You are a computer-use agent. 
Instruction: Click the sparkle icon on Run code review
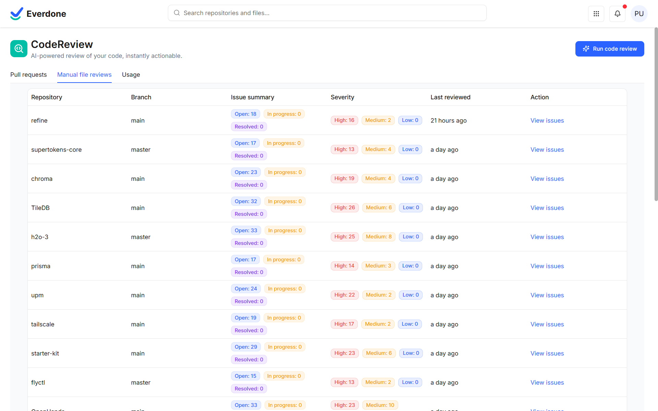[x=586, y=49]
